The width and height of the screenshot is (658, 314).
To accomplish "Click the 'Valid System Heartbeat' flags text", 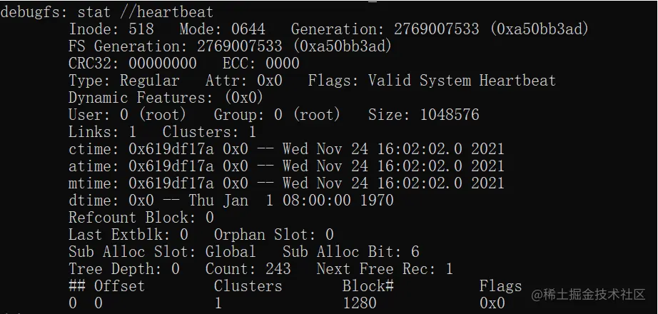I will (x=461, y=81).
